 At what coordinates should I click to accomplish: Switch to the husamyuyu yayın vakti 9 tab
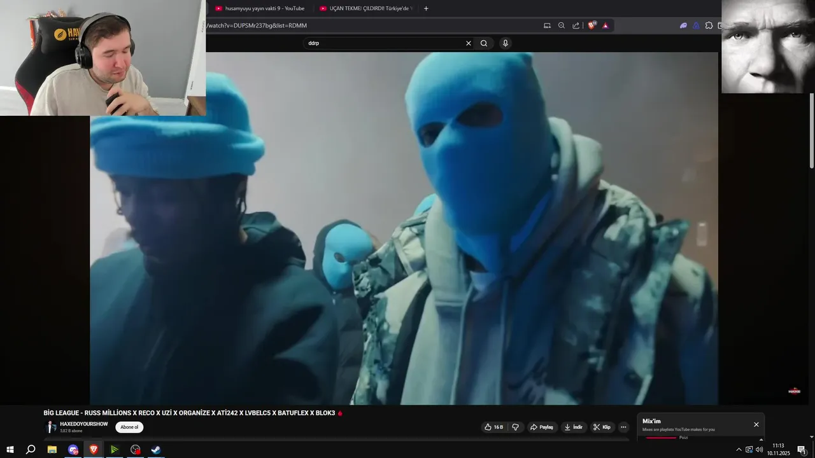click(x=260, y=8)
